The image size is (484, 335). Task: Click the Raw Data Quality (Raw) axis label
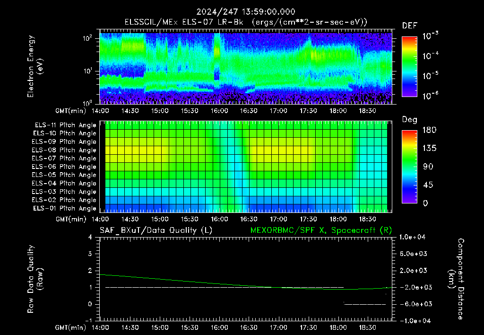coord(35,279)
